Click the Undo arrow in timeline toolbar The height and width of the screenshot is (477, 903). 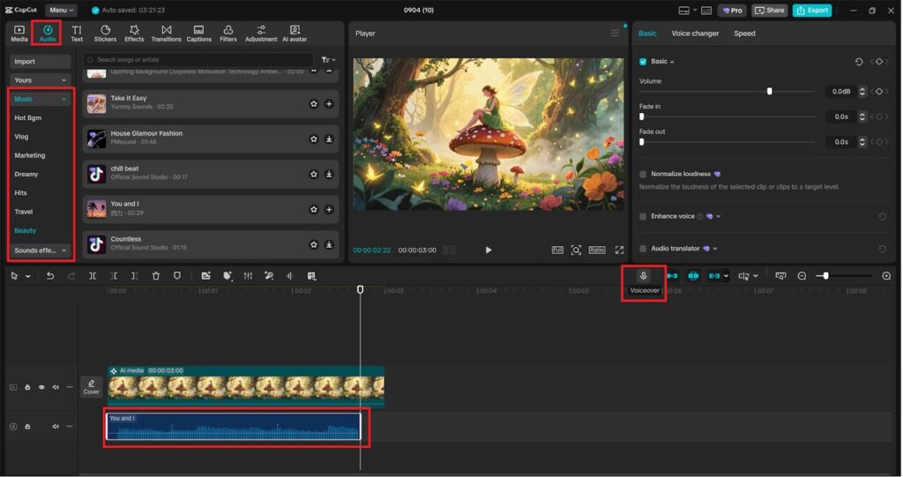pos(50,276)
